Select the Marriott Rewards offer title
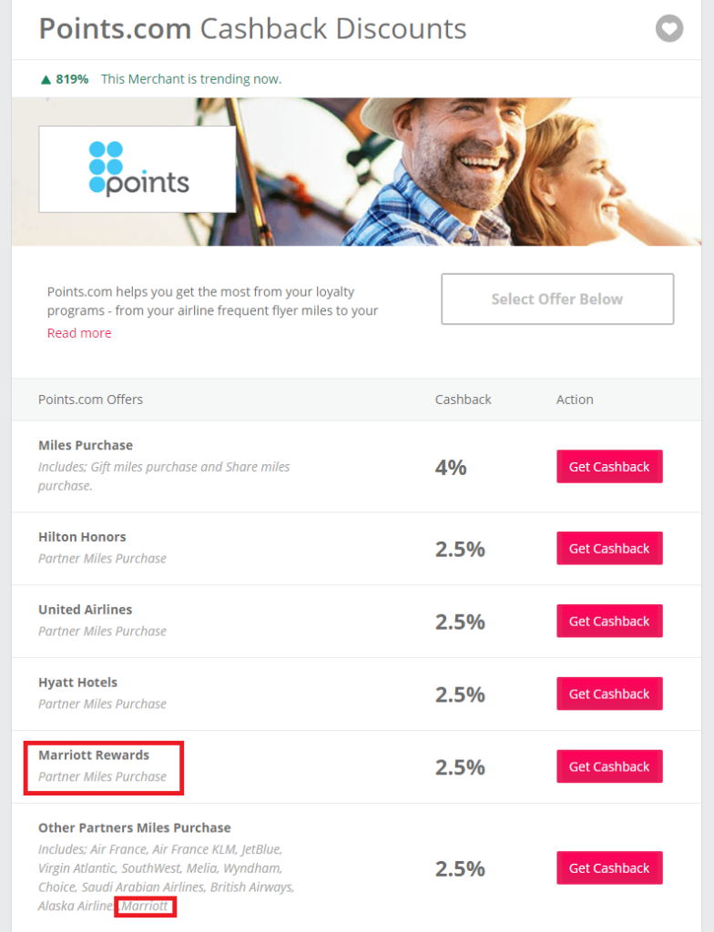Screen dimensions: 714x932 click(94, 755)
